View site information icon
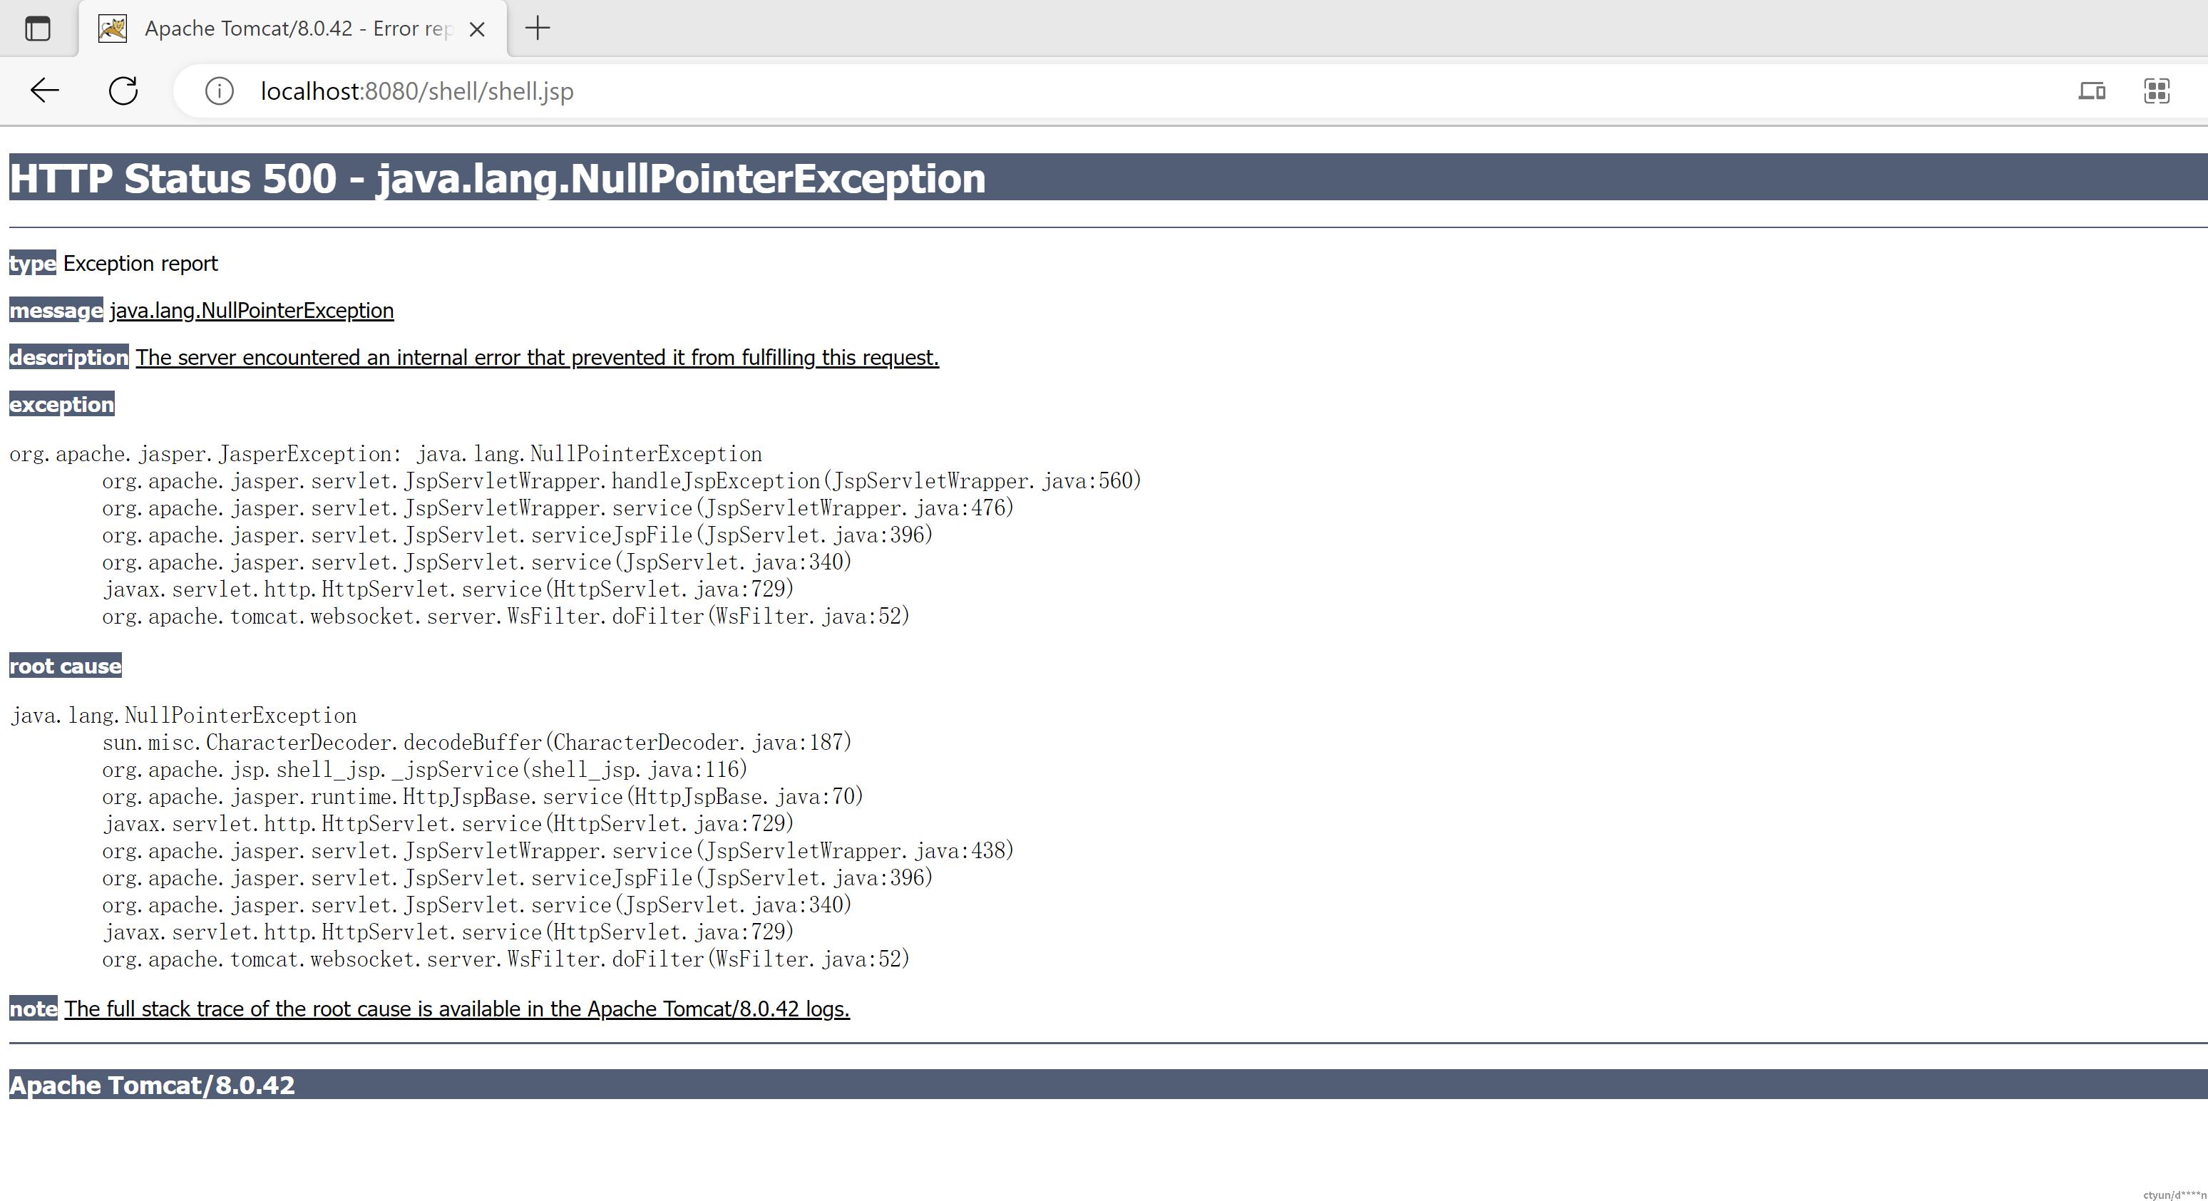The height and width of the screenshot is (1201, 2208). [x=220, y=91]
